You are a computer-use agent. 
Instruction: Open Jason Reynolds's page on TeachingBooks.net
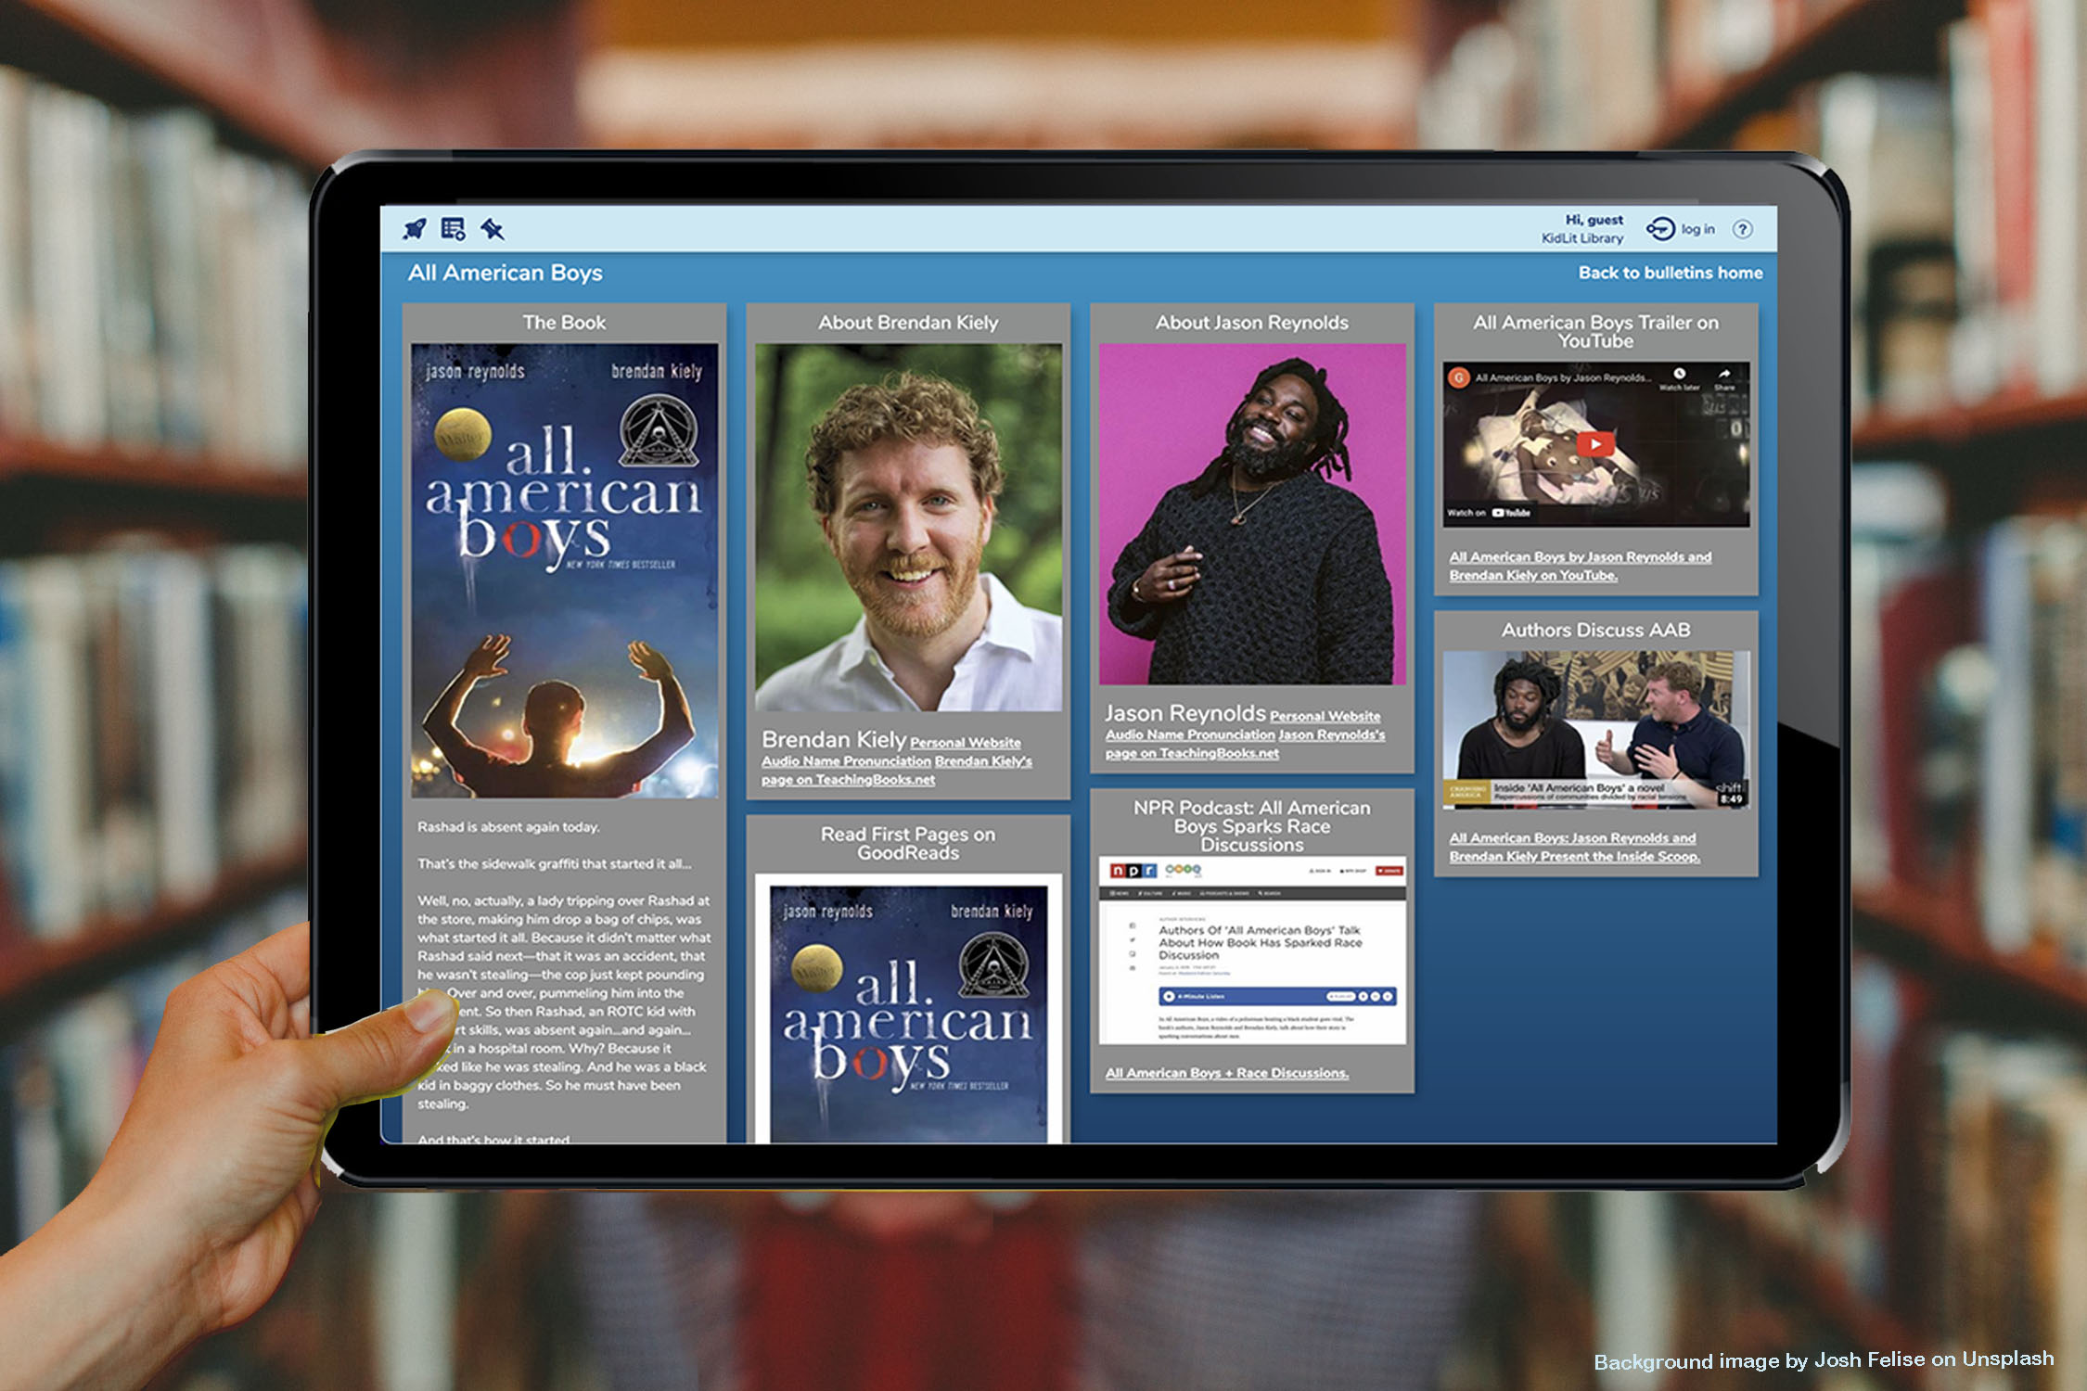pos(1245,744)
